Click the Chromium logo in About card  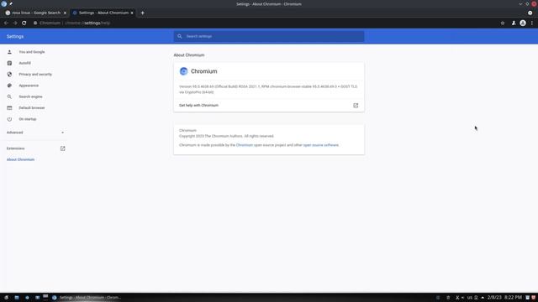[x=183, y=71]
